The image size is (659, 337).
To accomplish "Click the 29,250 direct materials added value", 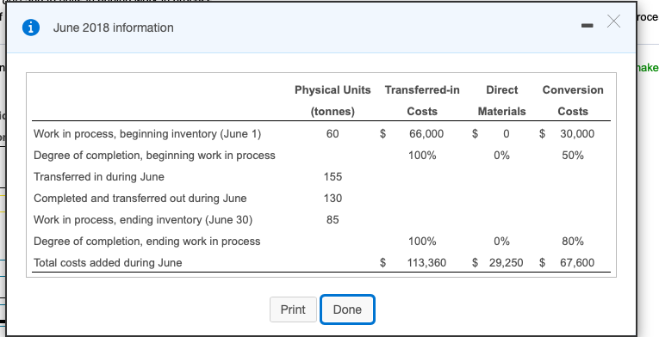I will (506, 263).
